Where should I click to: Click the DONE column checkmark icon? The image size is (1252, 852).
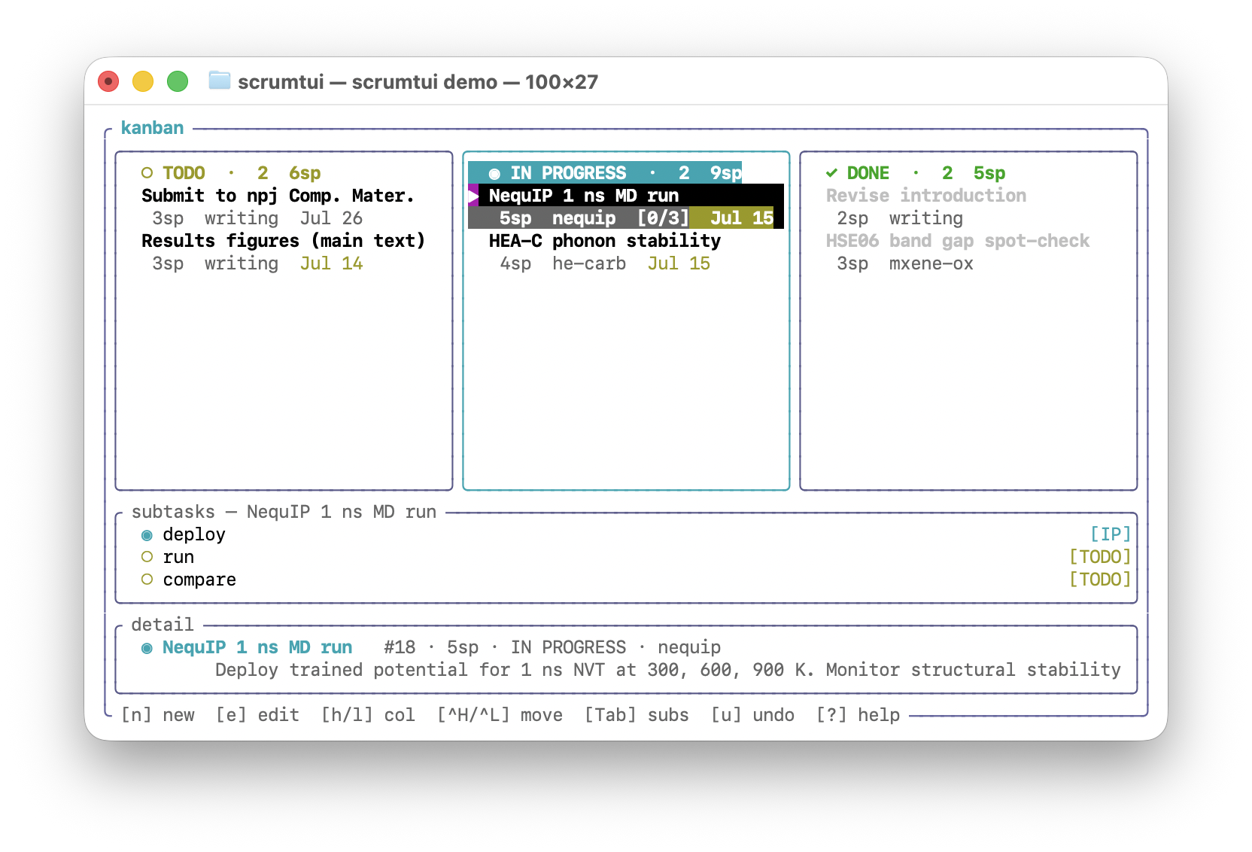coord(831,173)
